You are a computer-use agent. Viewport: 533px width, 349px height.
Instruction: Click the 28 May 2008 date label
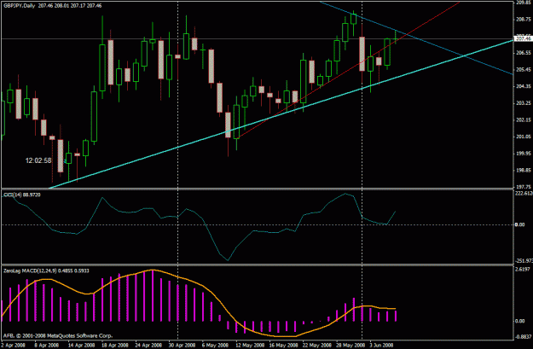point(351,345)
